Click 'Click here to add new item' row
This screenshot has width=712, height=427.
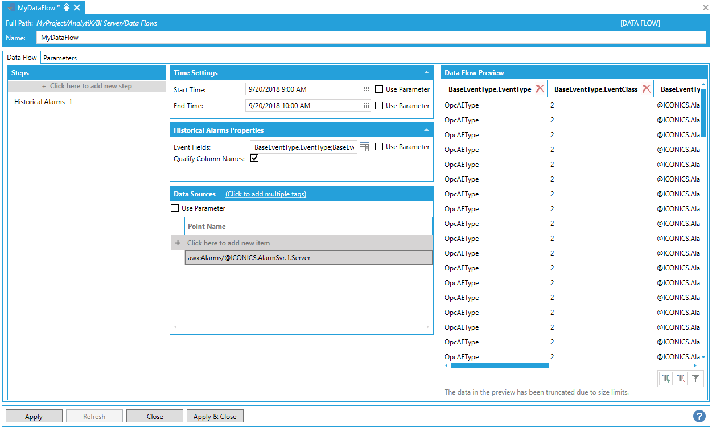coord(302,243)
